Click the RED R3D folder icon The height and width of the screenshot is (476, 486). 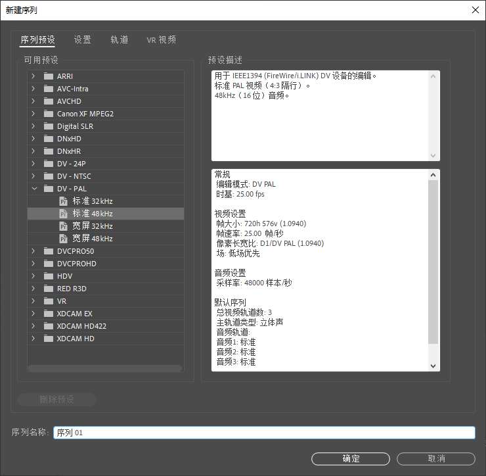pos(49,289)
